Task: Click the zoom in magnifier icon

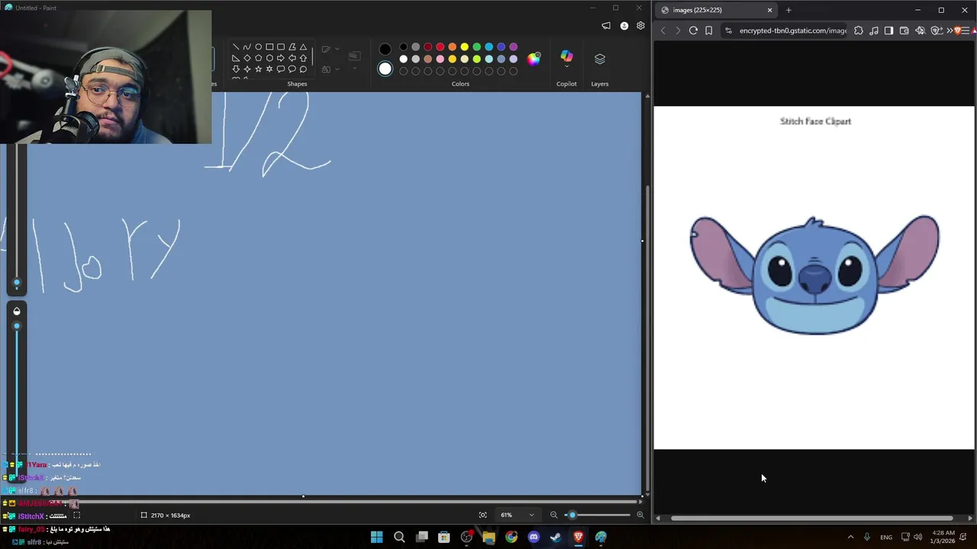Action: pos(640,515)
